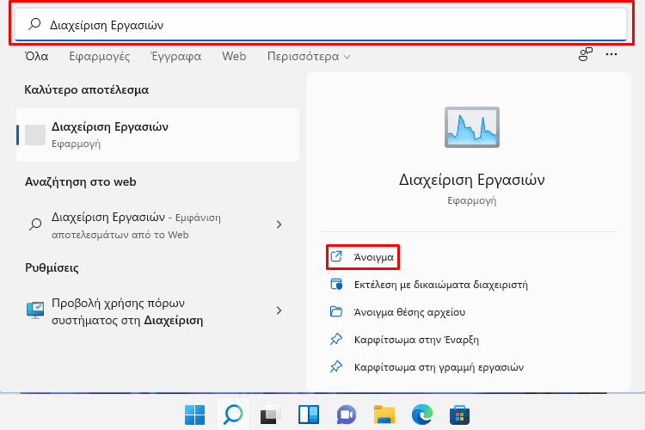This screenshot has height=430, width=645.
Task: Switch to the Εφαρμογές tab
Action: (x=99, y=56)
